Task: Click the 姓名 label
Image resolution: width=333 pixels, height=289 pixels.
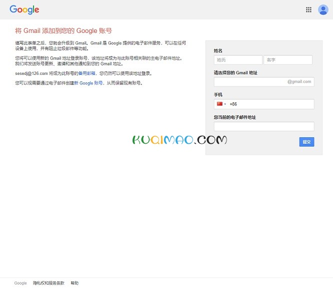Action: point(218,51)
